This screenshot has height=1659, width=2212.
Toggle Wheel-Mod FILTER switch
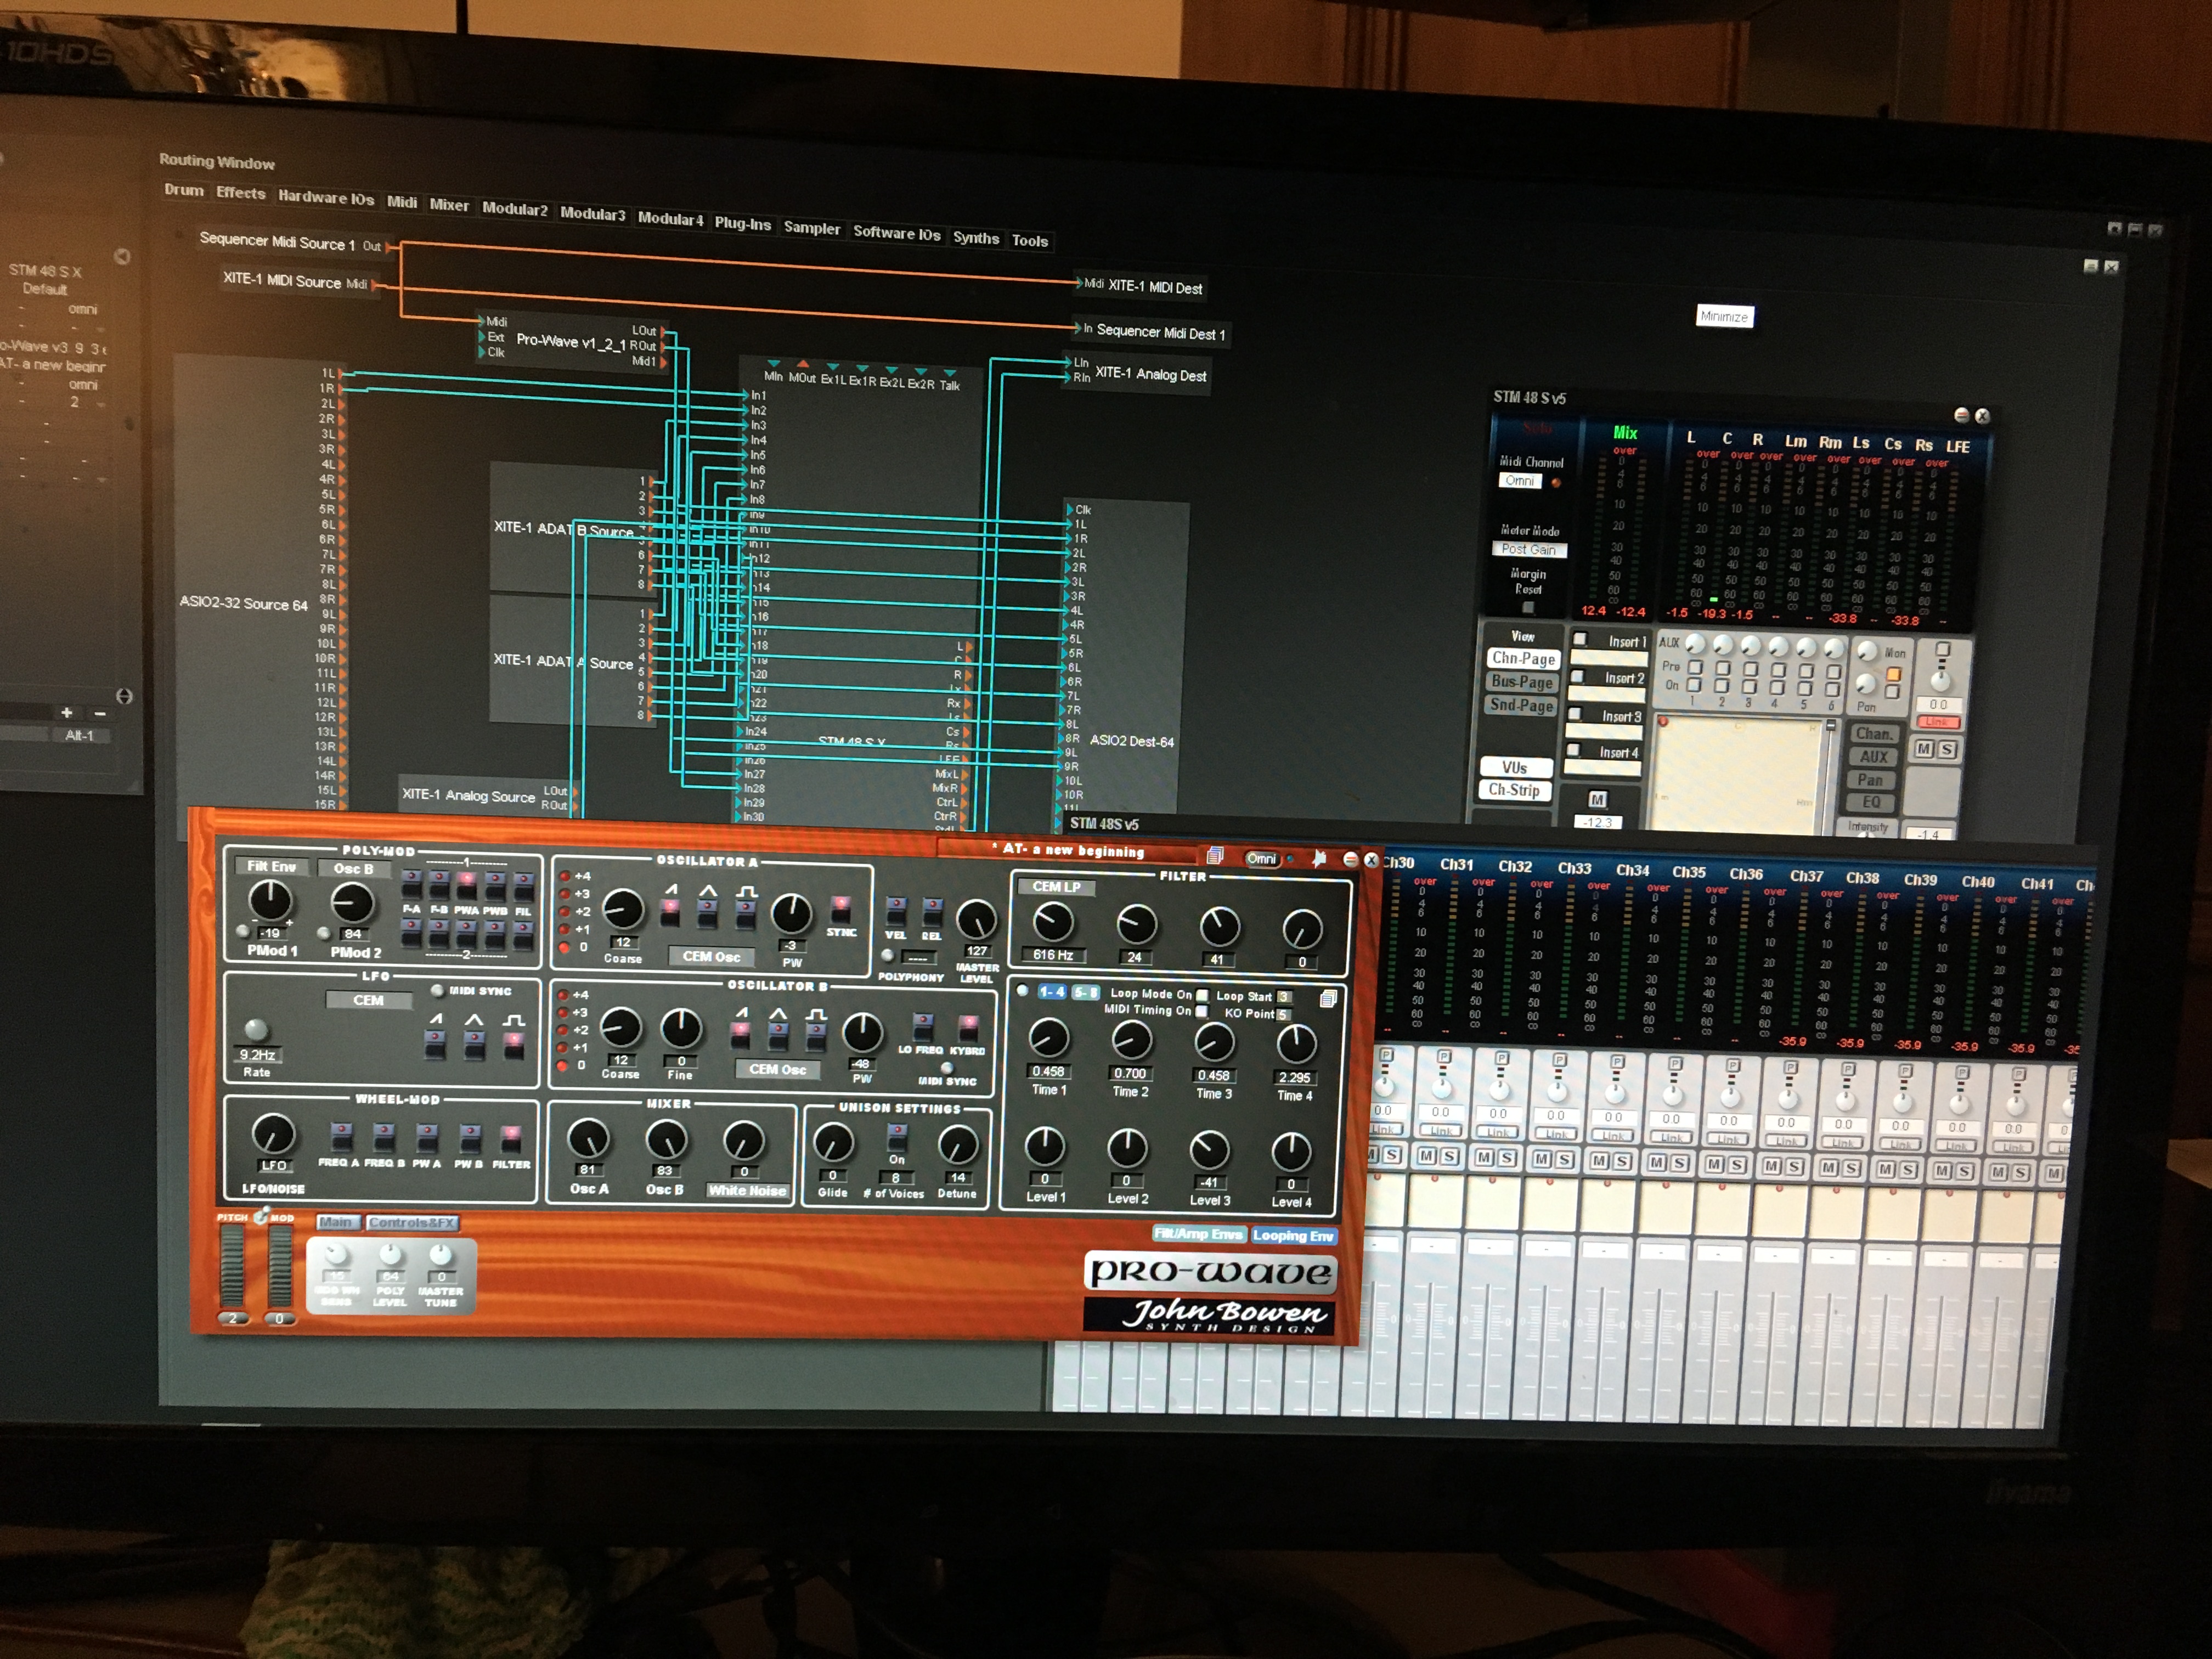coord(511,1140)
